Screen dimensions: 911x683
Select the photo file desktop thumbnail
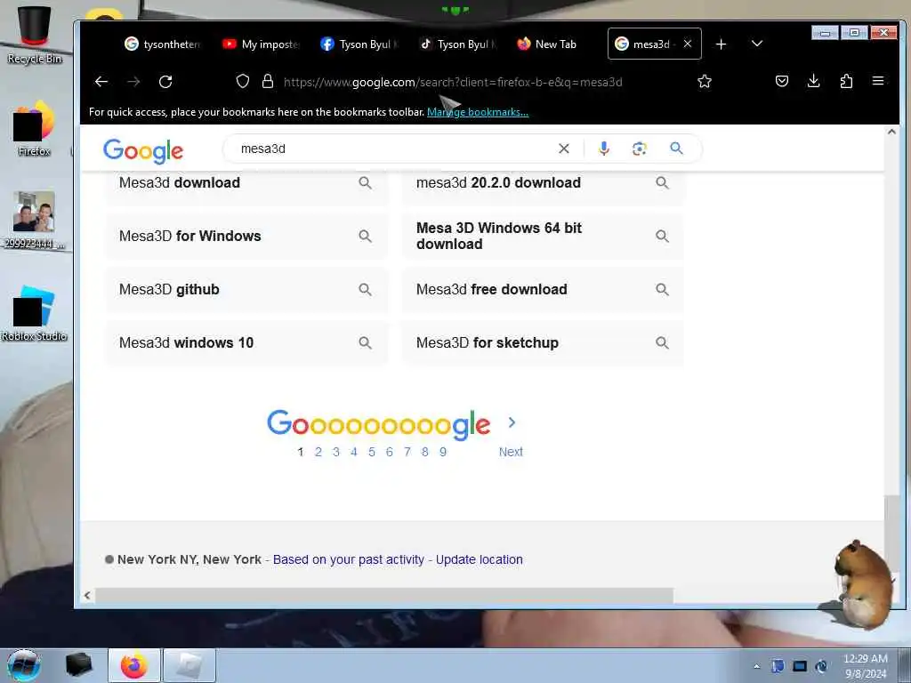coord(35,220)
